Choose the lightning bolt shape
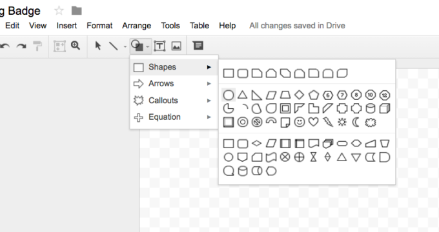This screenshot has width=439, height=232. 328,122
